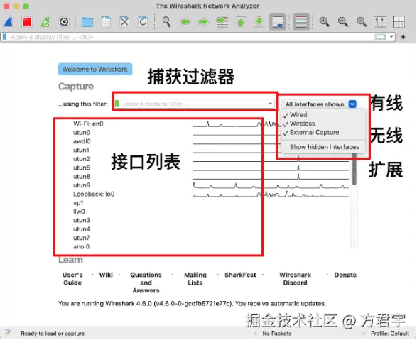Click the display filter bookmark icon
The image size is (417, 340).
click(x=4, y=37)
